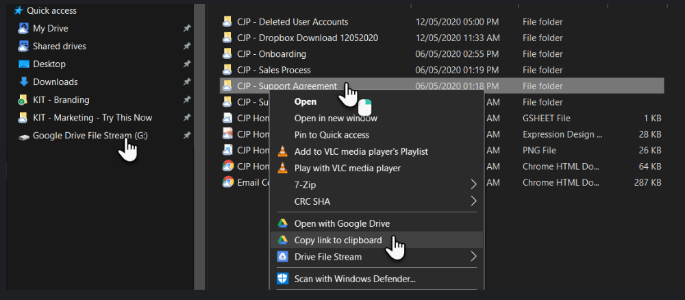Choose Pin to Quick access

point(332,135)
